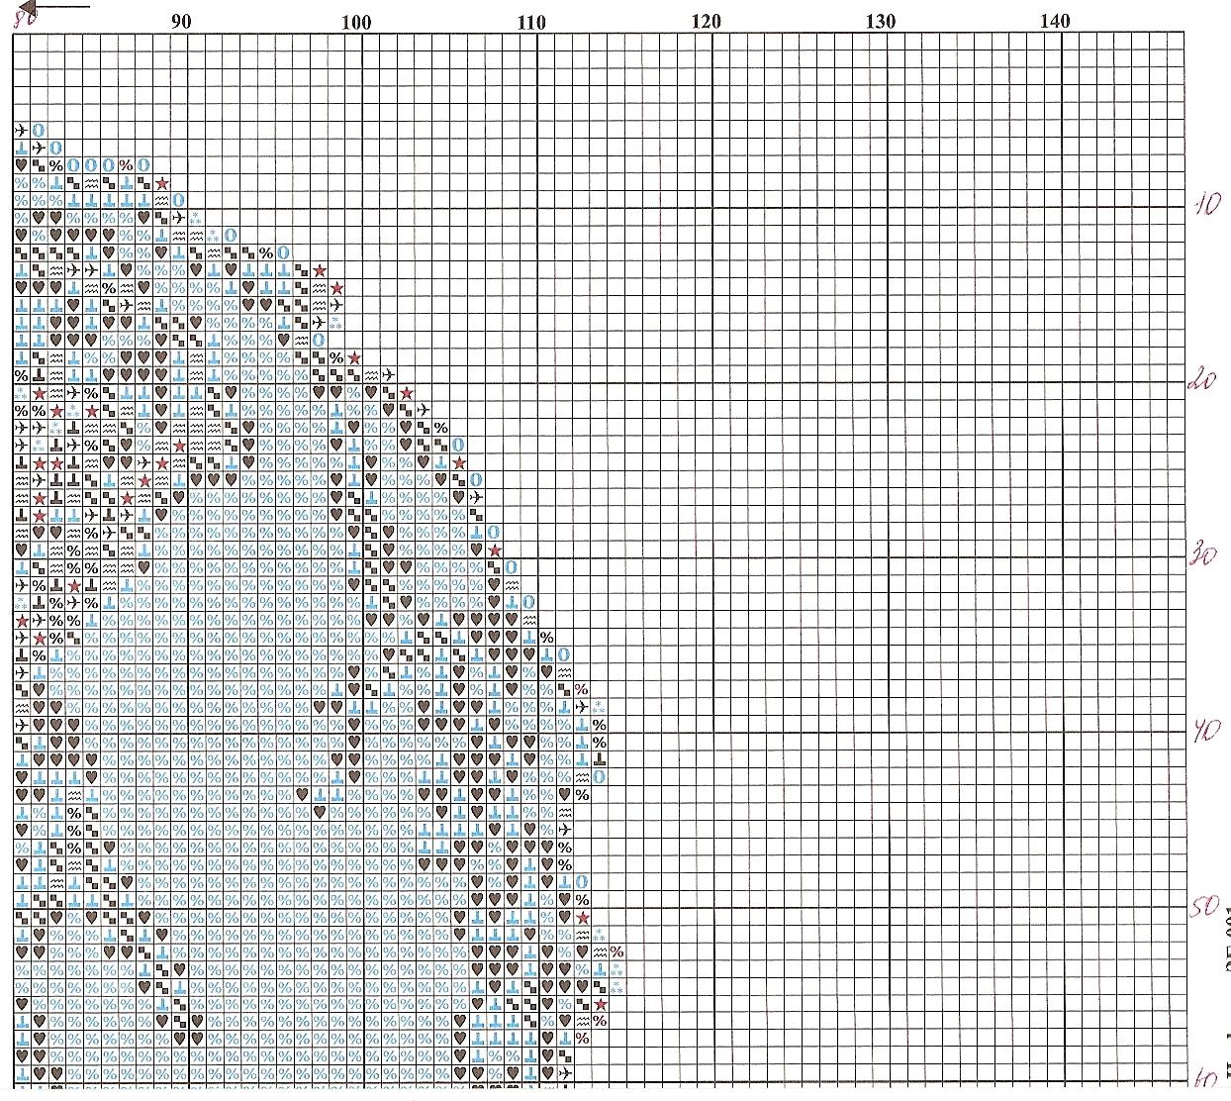Screen dimensions: 1231x1101
Task: Select the column number 110 label
Action: point(531,22)
